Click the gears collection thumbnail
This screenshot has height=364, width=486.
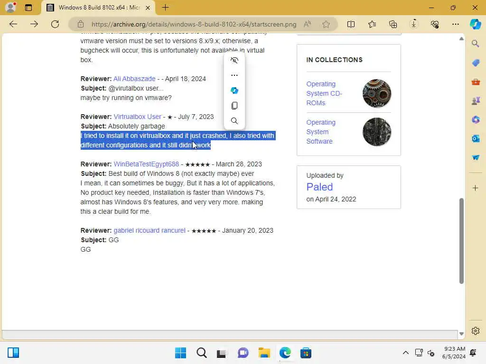click(x=376, y=93)
